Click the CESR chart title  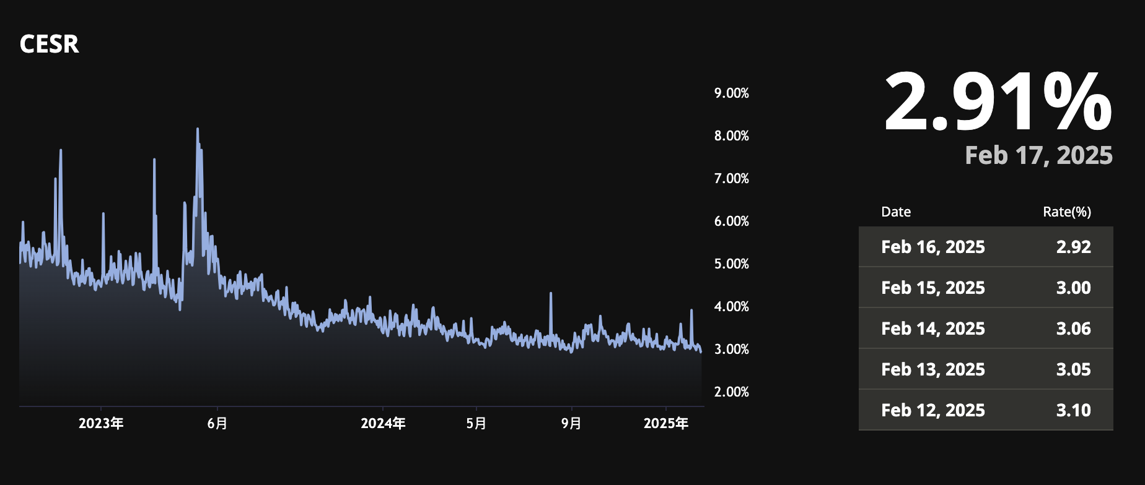[49, 44]
